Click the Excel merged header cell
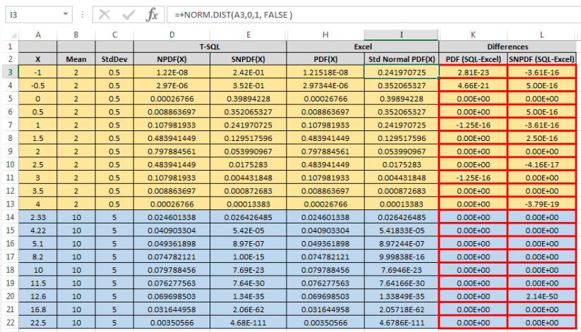 (363, 47)
